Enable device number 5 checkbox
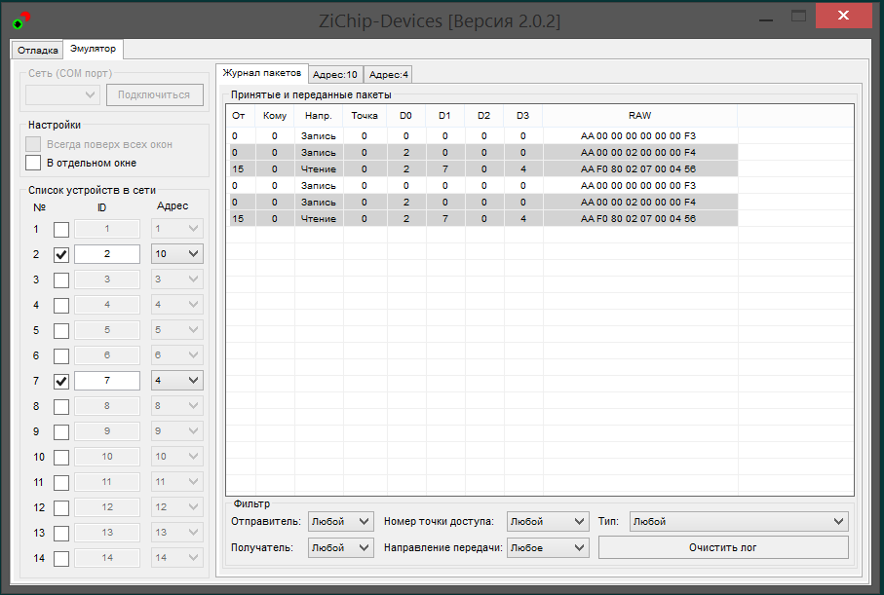Image resolution: width=884 pixels, height=595 pixels. coord(61,330)
